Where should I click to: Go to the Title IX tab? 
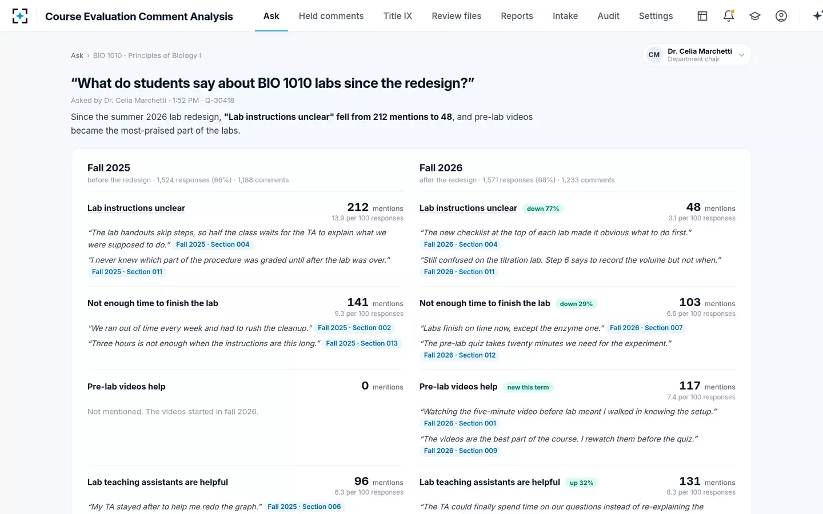coord(398,16)
